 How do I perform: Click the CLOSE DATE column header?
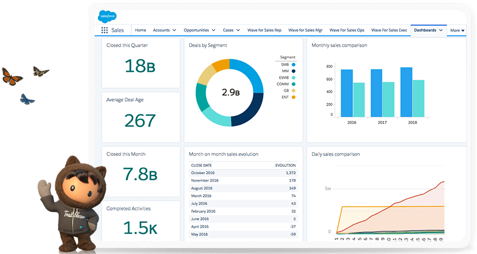tap(201, 165)
